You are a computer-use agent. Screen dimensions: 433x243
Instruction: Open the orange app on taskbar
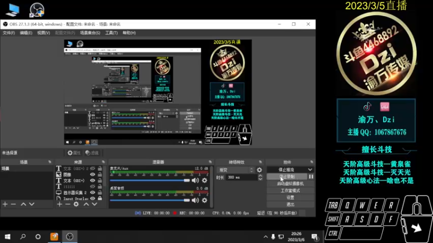coord(54,237)
